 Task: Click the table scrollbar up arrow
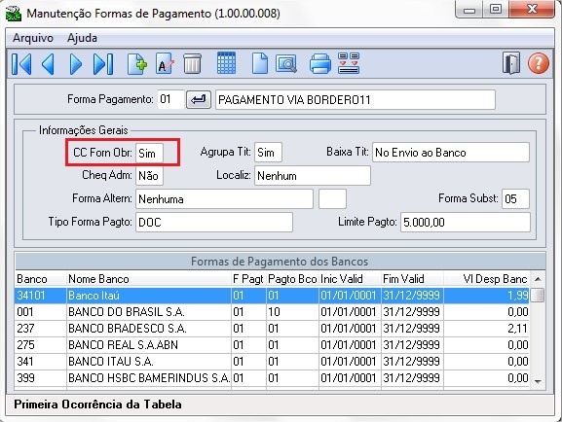pos(538,279)
